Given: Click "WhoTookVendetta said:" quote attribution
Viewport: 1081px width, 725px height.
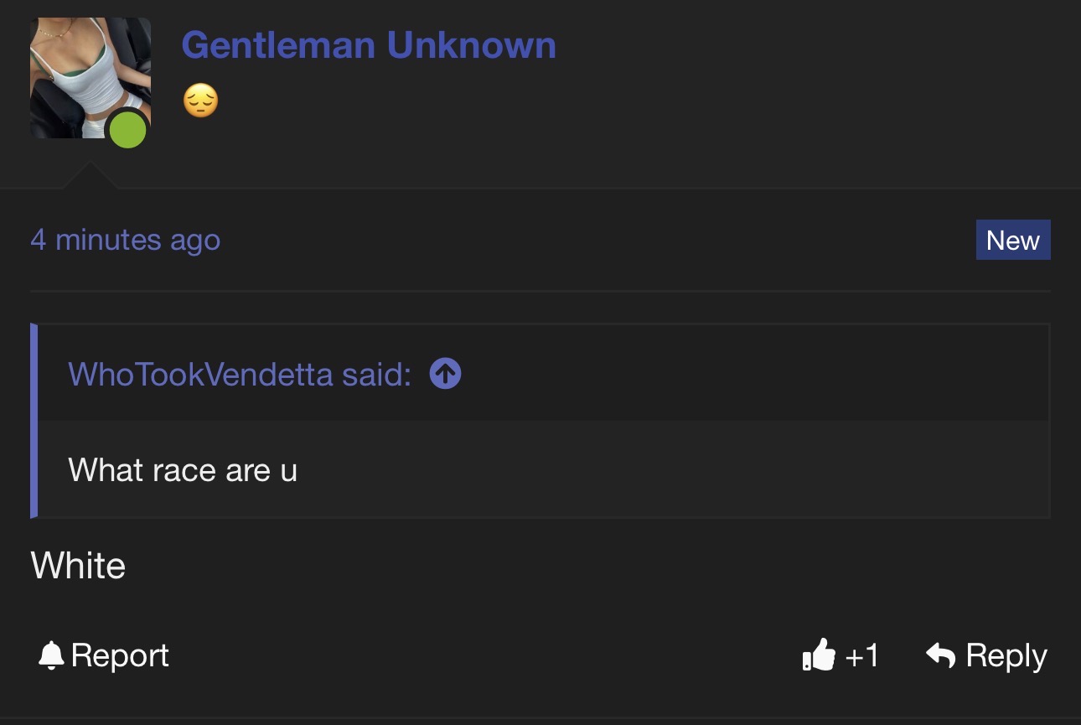Looking at the screenshot, I should coord(239,374).
